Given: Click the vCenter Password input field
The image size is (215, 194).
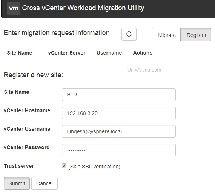Looking at the screenshot, I should pos(119,150).
